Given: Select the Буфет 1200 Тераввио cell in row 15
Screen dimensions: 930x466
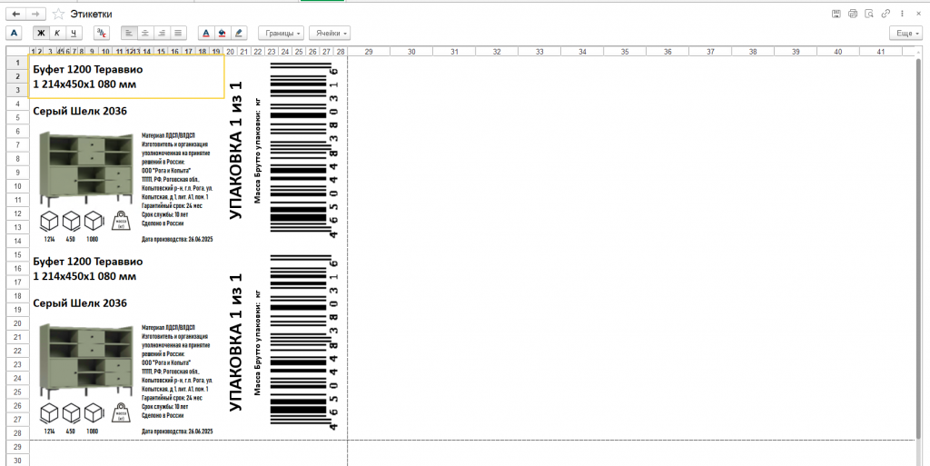Looking at the screenshot, I should coord(88,262).
